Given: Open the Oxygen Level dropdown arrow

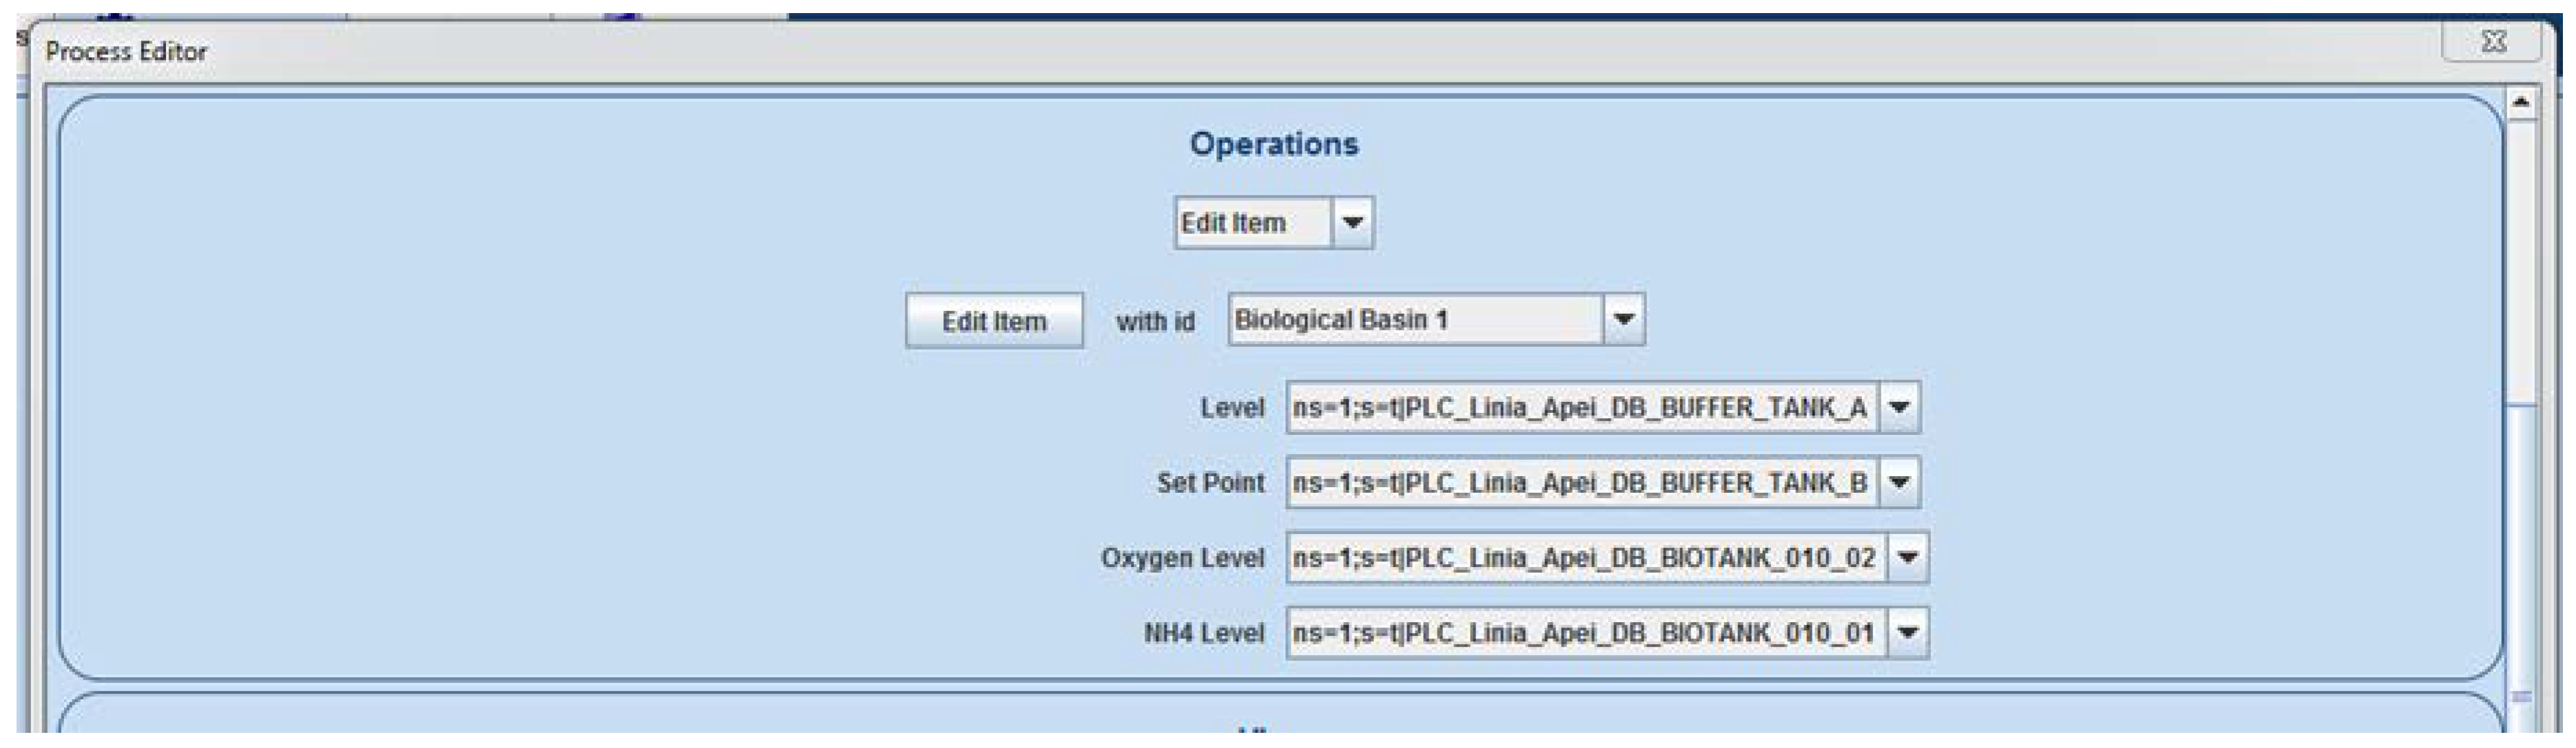Looking at the screenshot, I should [1907, 557].
